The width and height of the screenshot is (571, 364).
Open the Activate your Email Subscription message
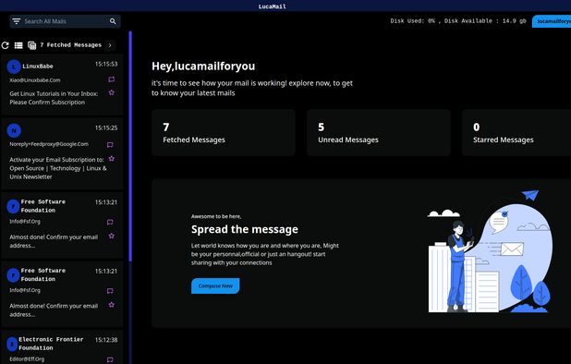pos(62,153)
